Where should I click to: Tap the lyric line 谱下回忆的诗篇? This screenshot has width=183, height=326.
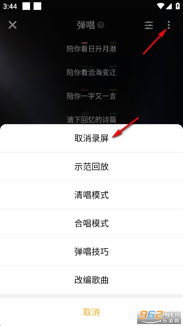(91, 120)
